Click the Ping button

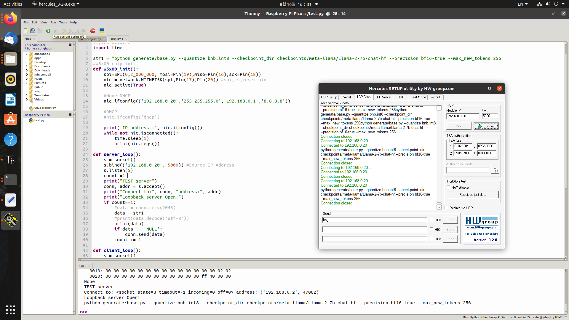459,126
